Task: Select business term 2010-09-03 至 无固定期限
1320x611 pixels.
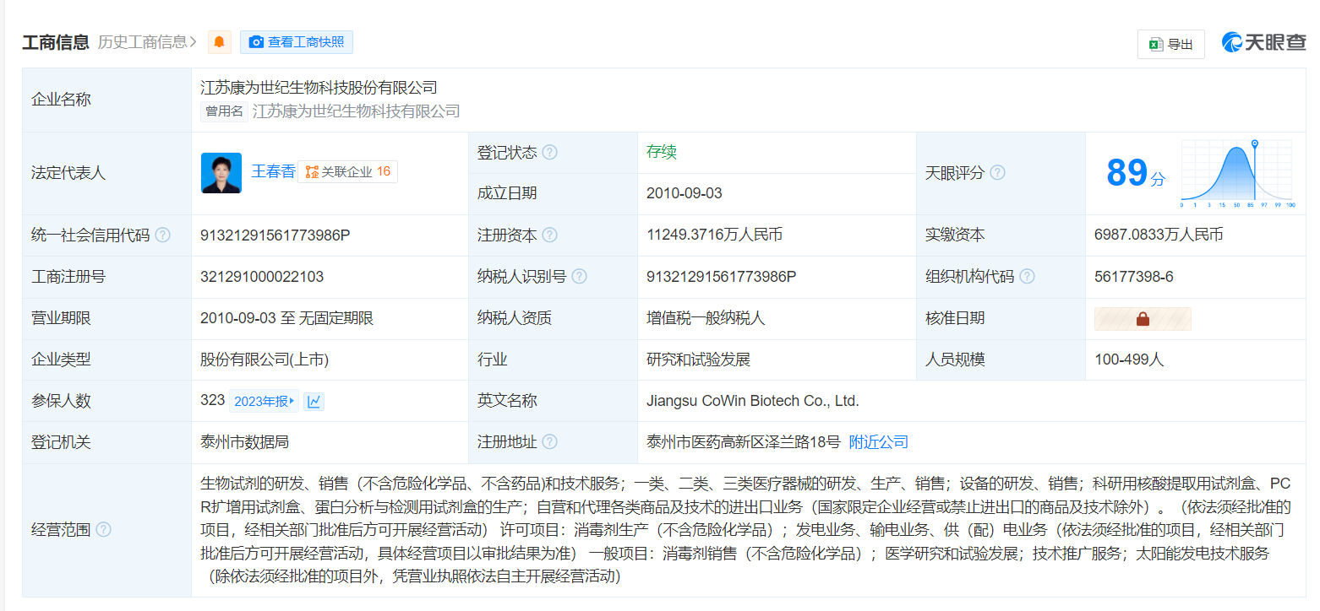Action: [x=286, y=318]
